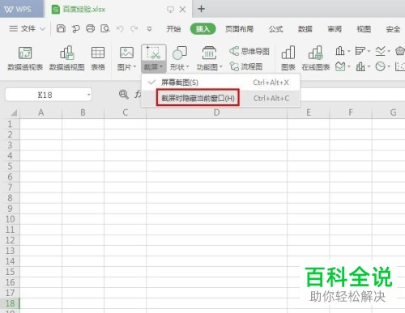The image size is (405, 313).
Task: Click the combo chart icon
Action: tap(360, 66)
